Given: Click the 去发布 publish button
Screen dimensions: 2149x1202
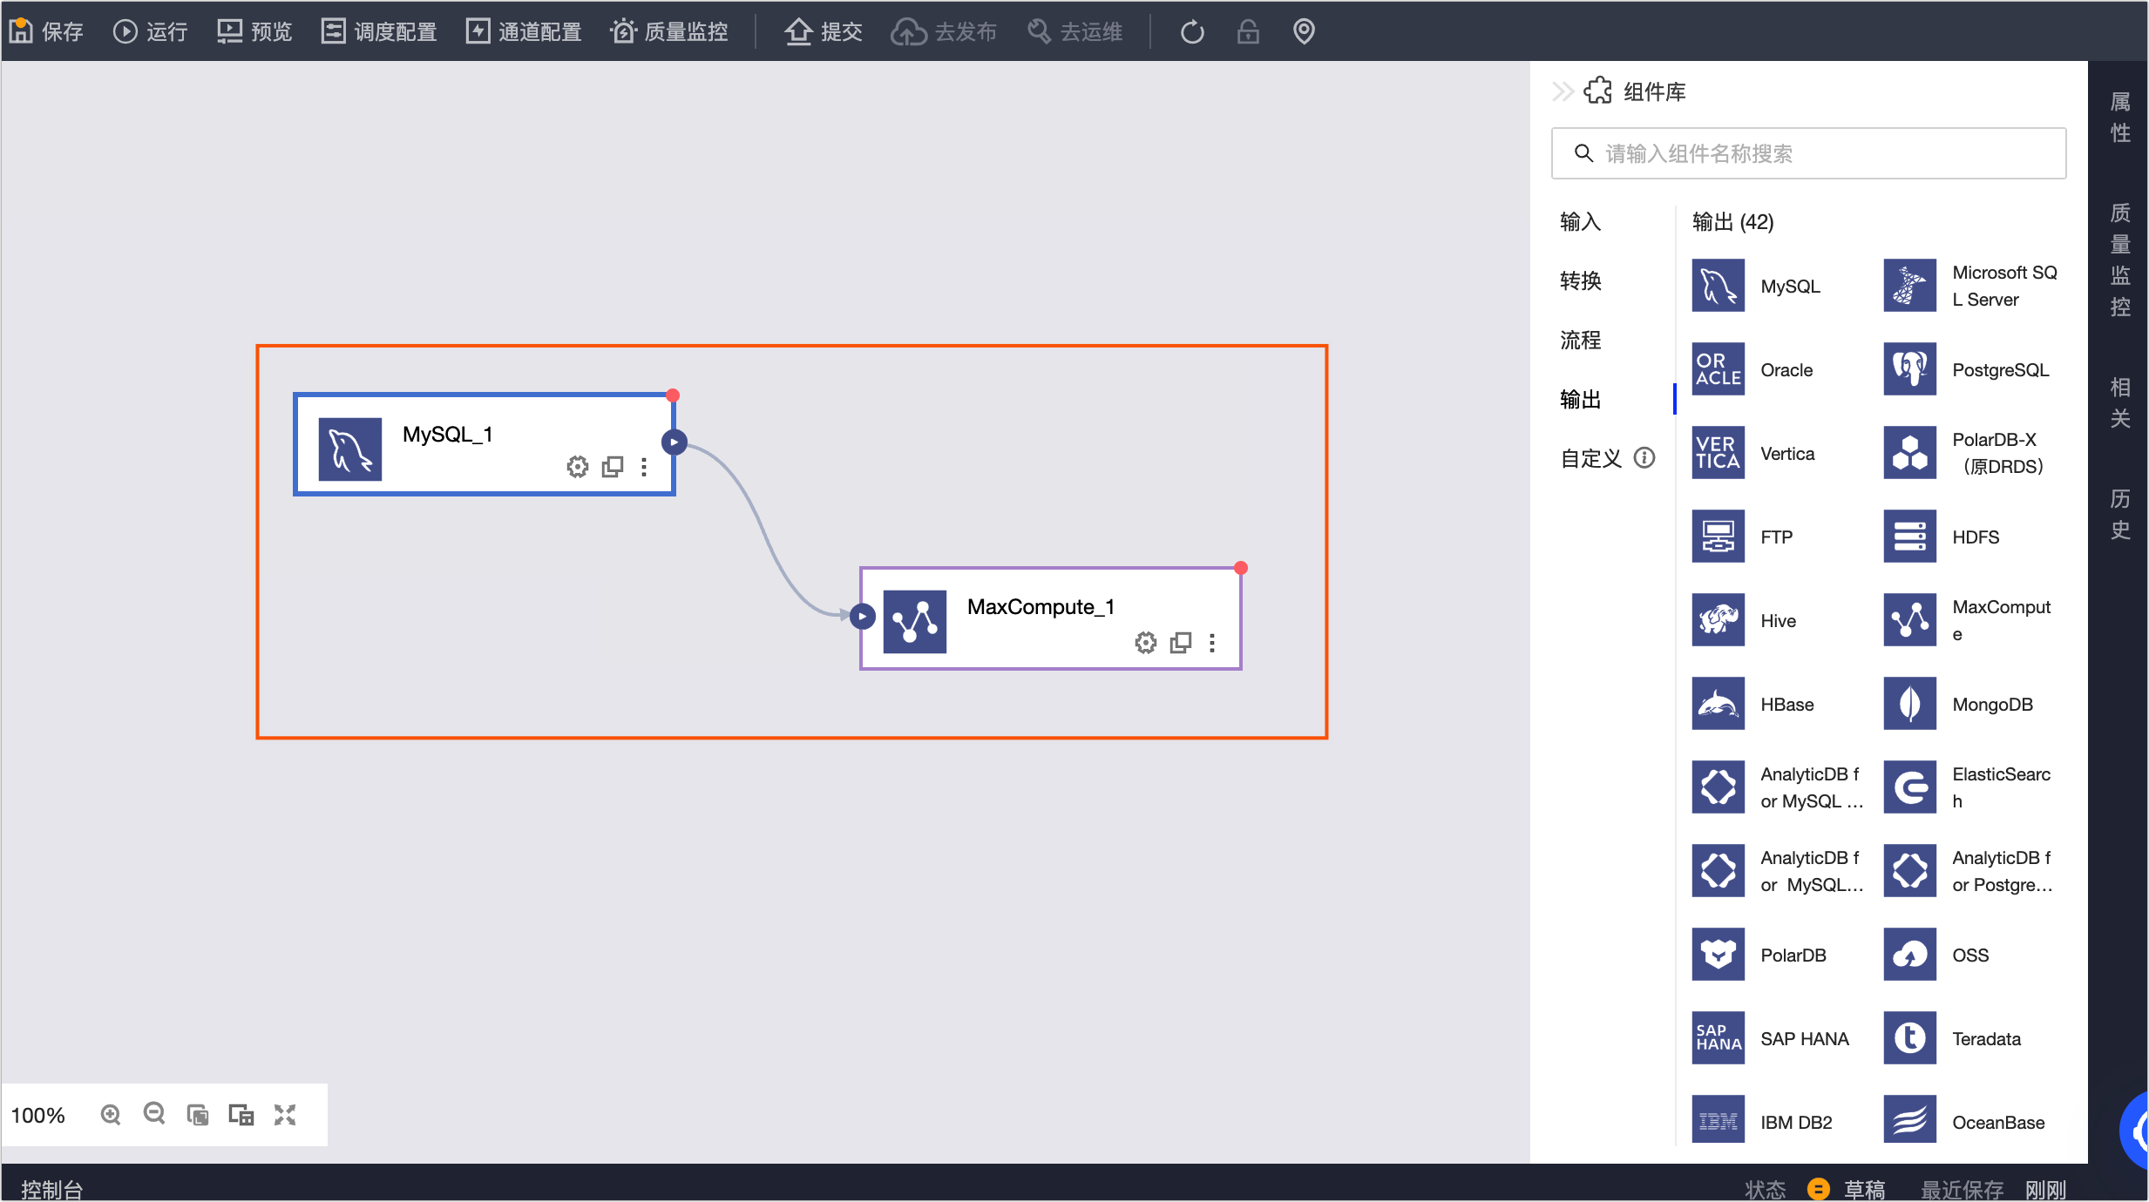Looking at the screenshot, I should (944, 31).
